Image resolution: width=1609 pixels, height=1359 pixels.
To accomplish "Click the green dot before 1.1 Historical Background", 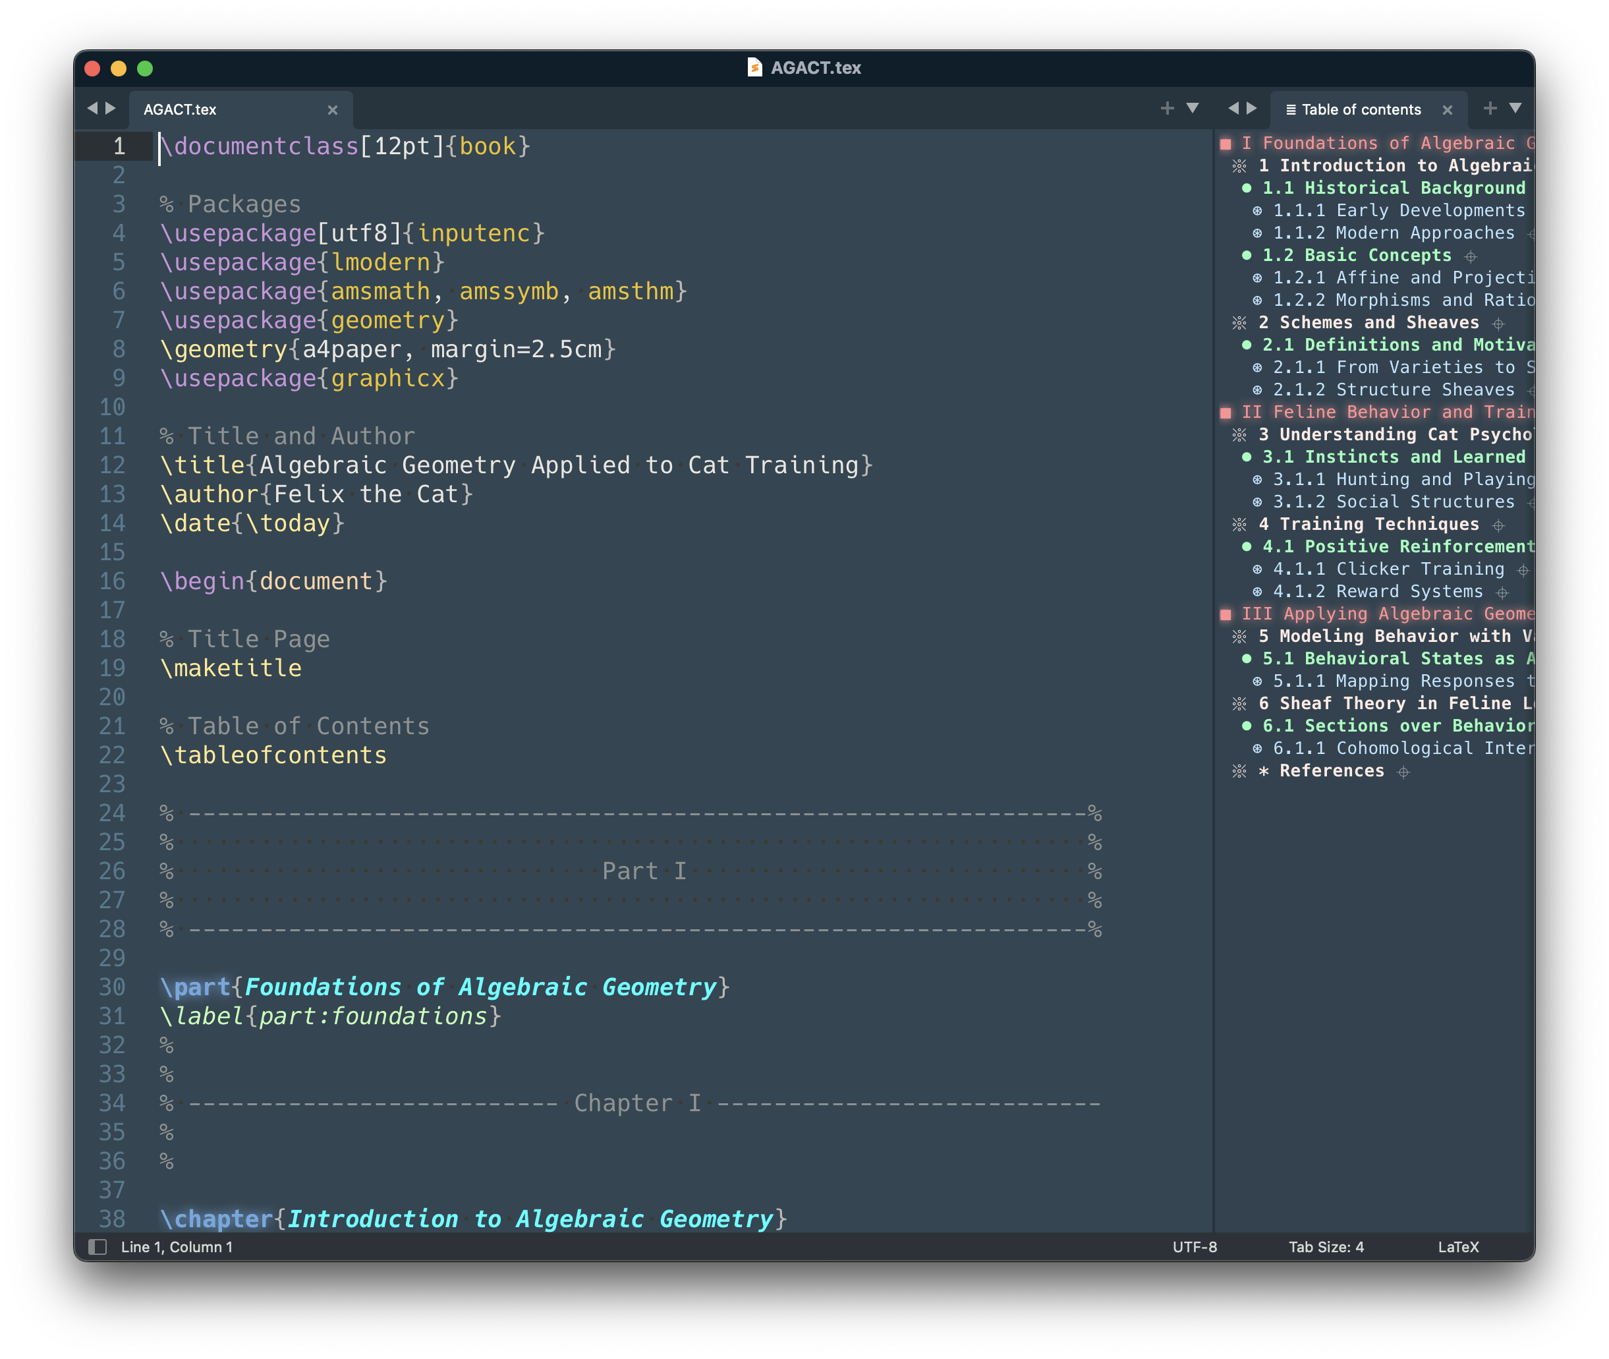I will (1246, 188).
